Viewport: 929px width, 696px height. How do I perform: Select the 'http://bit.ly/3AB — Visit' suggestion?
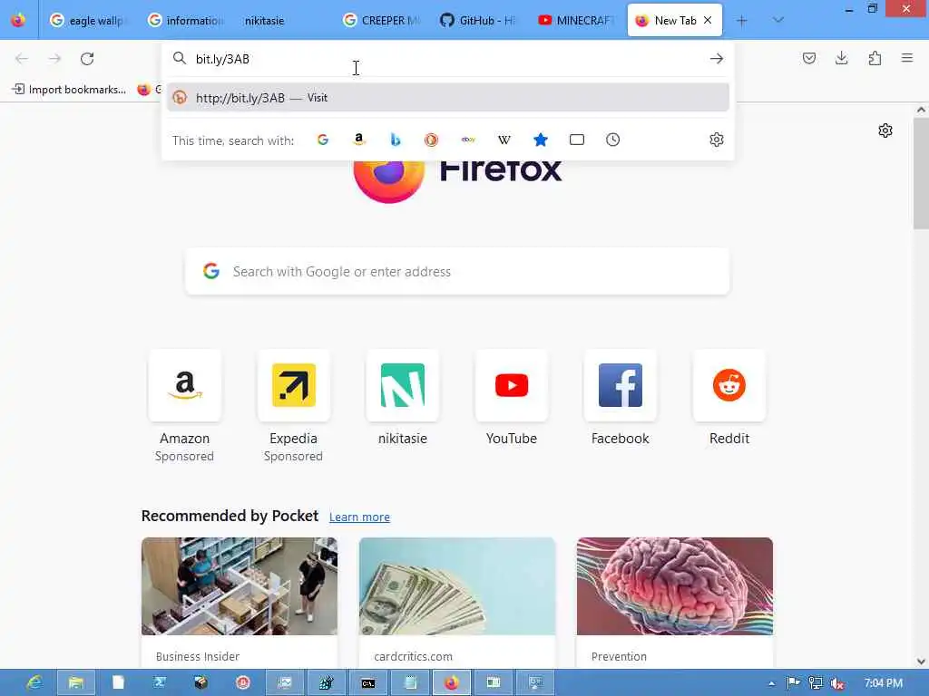coord(448,98)
